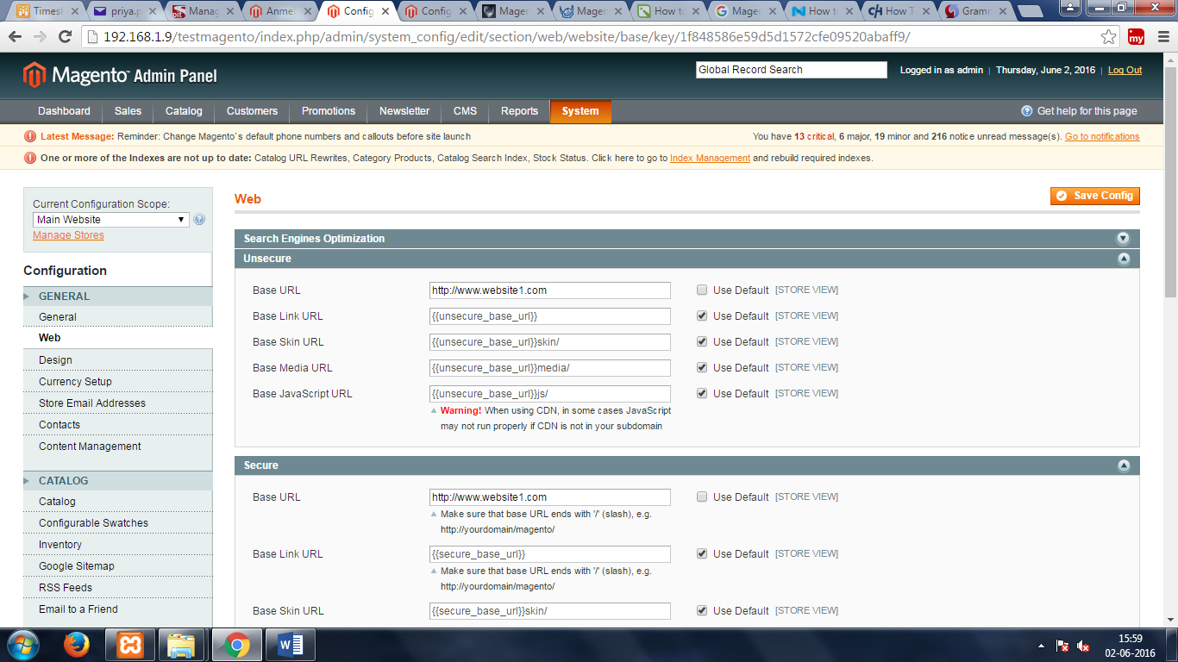The height and width of the screenshot is (662, 1178).
Task: Open the Dashboard menu
Action: point(64,111)
